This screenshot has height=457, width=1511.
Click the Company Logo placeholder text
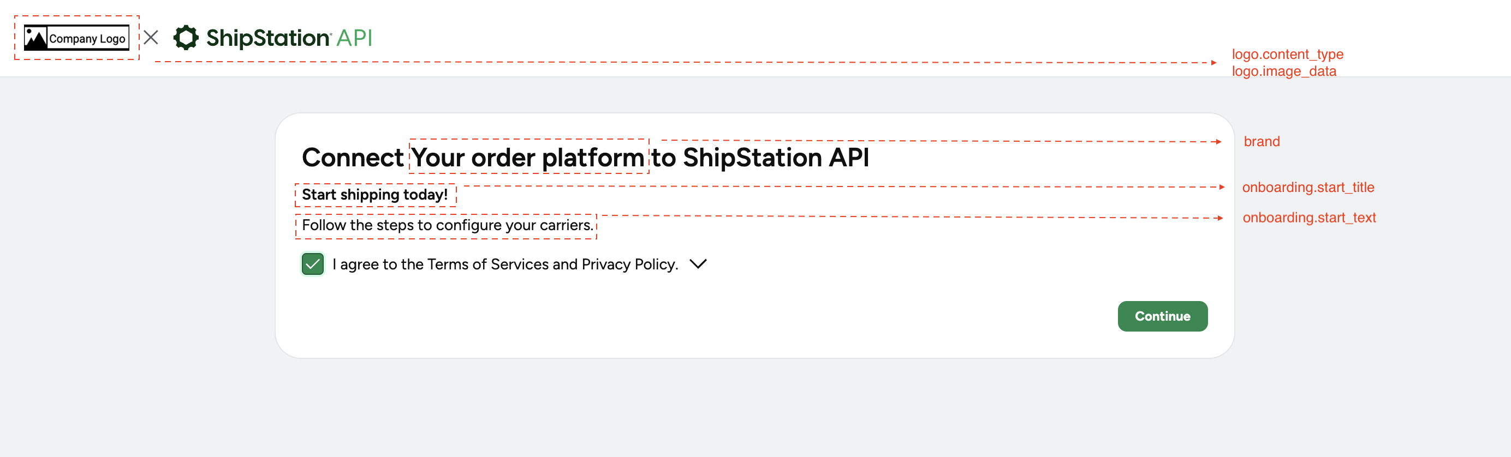point(87,39)
